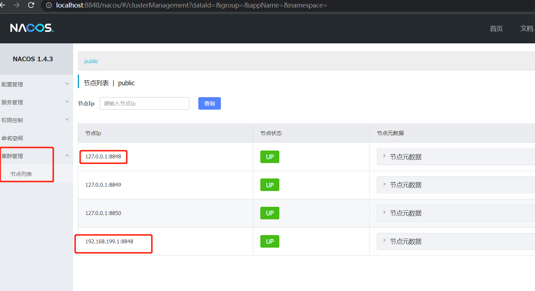Image resolution: width=535 pixels, height=291 pixels.
Task: Expand the 服务管理 menu
Action: (x=36, y=102)
